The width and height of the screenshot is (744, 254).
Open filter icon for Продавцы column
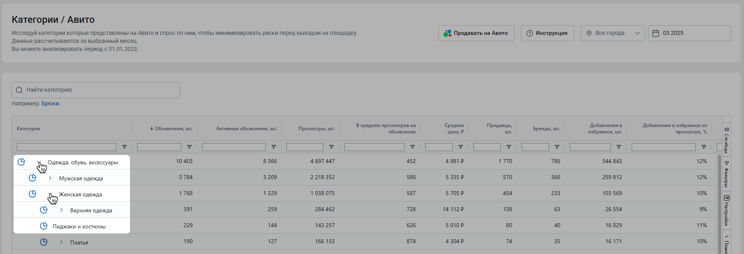(509, 147)
